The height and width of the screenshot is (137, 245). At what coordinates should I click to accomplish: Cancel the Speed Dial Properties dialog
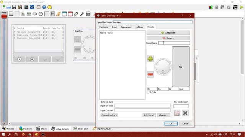tap(185, 123)
